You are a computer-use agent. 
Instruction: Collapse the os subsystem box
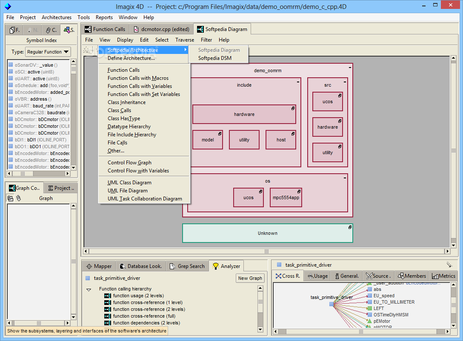pyautogui.click(x=345, y=178)
